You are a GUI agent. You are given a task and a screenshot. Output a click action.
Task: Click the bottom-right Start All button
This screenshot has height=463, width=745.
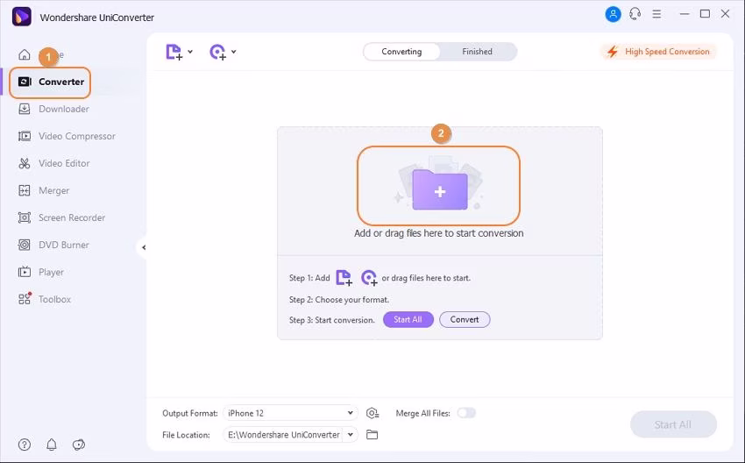pos(673,424)
